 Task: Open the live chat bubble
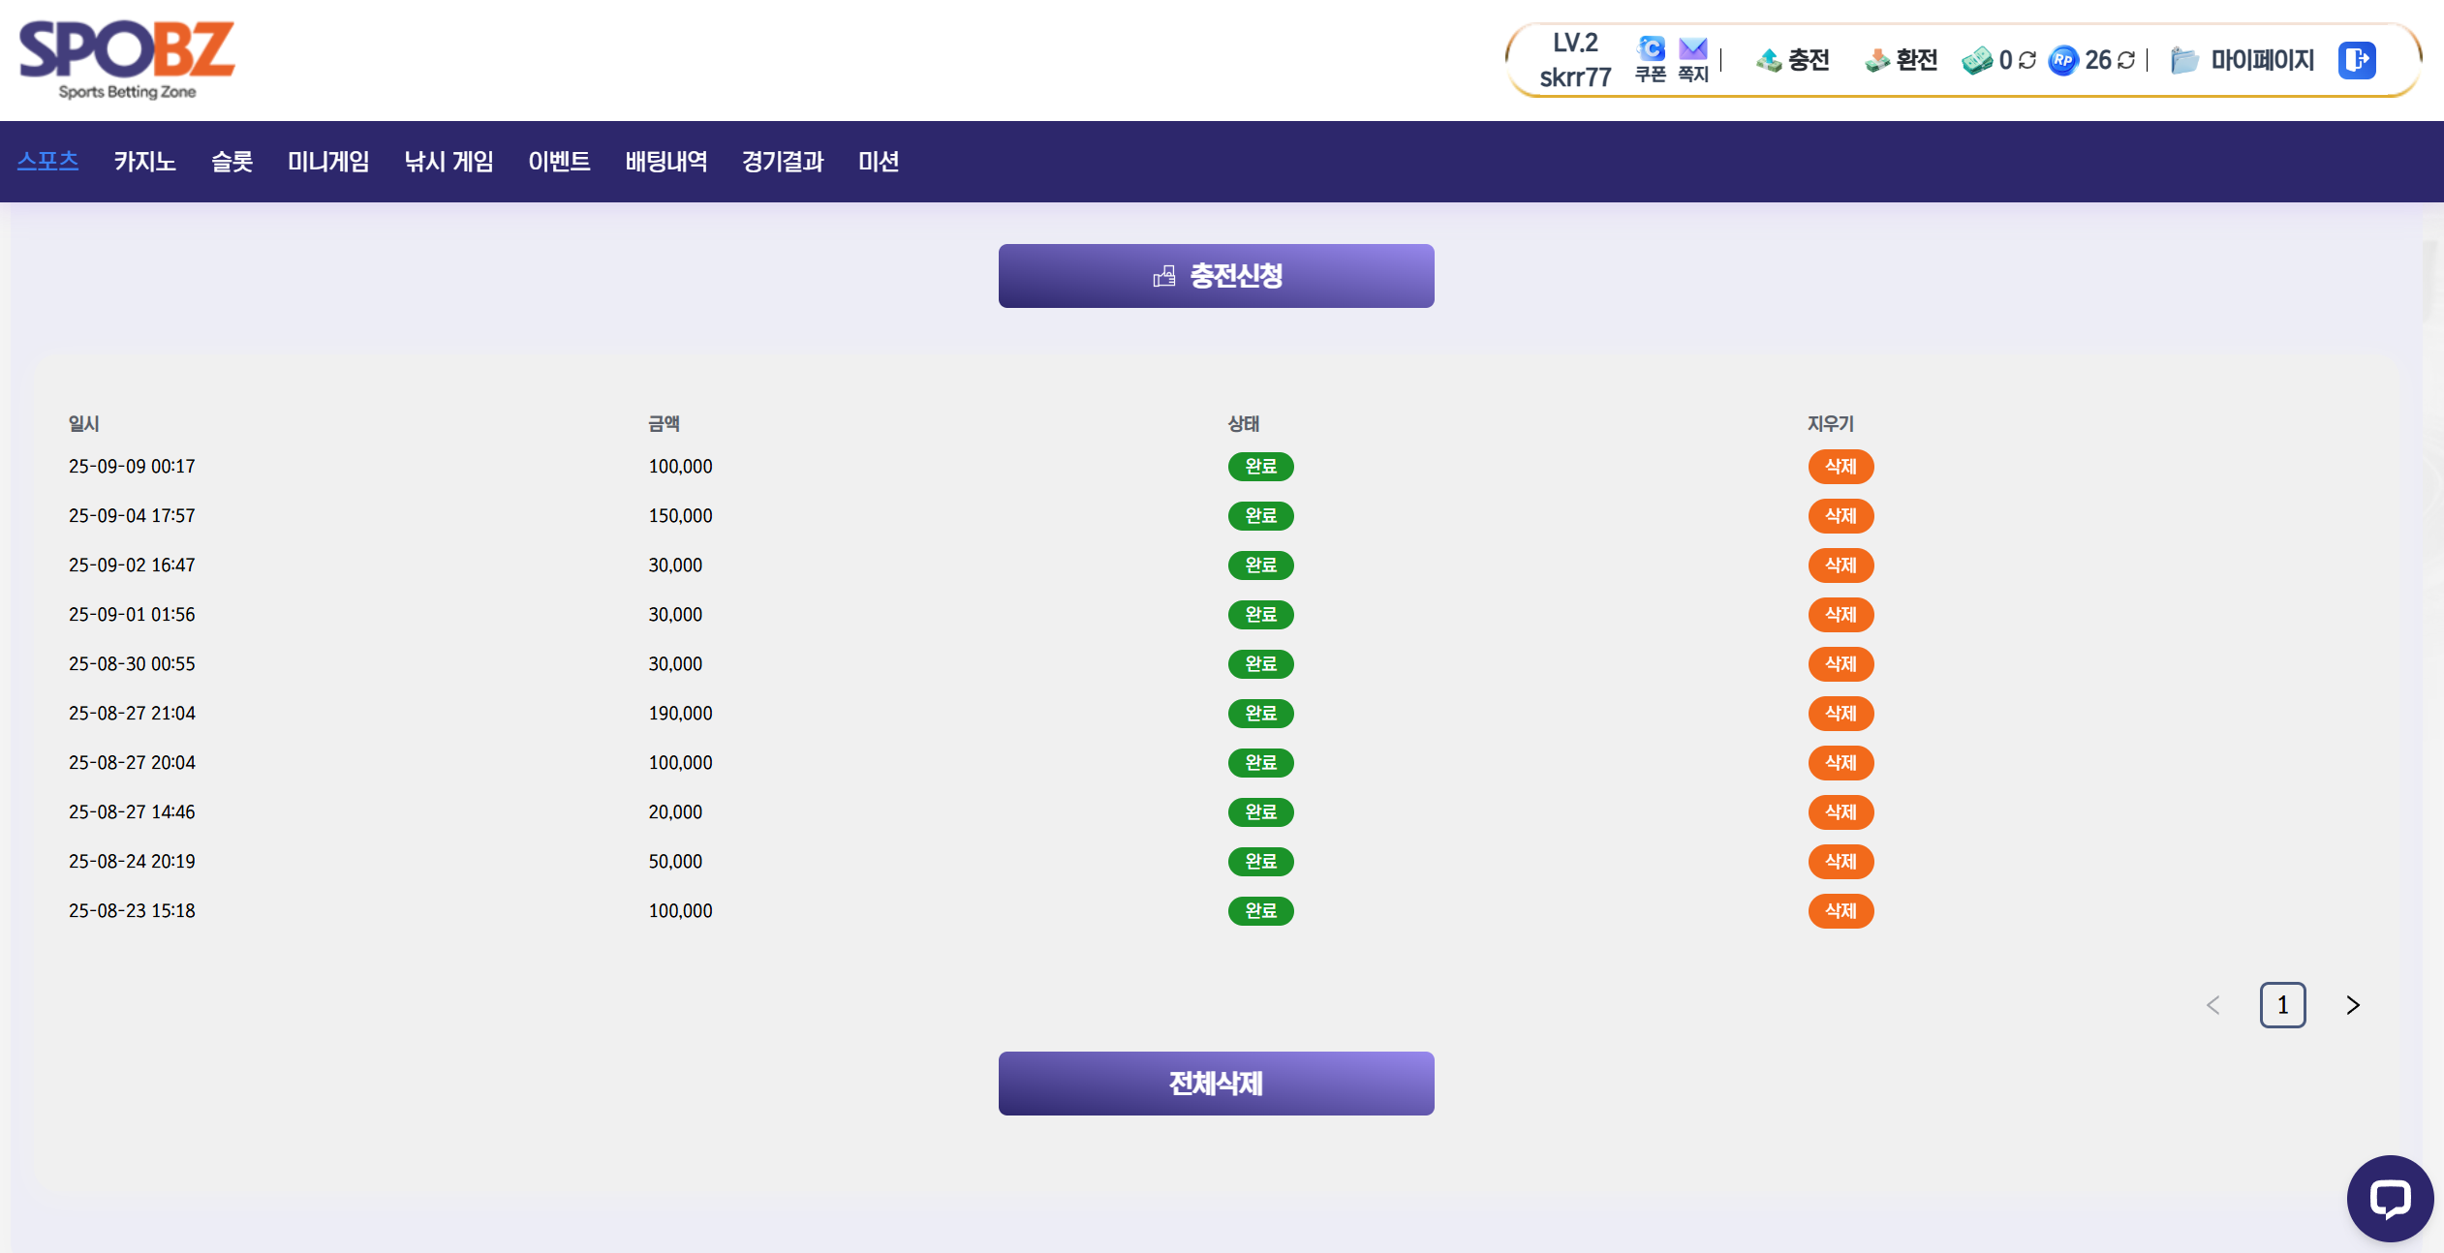[2389, 1198]
